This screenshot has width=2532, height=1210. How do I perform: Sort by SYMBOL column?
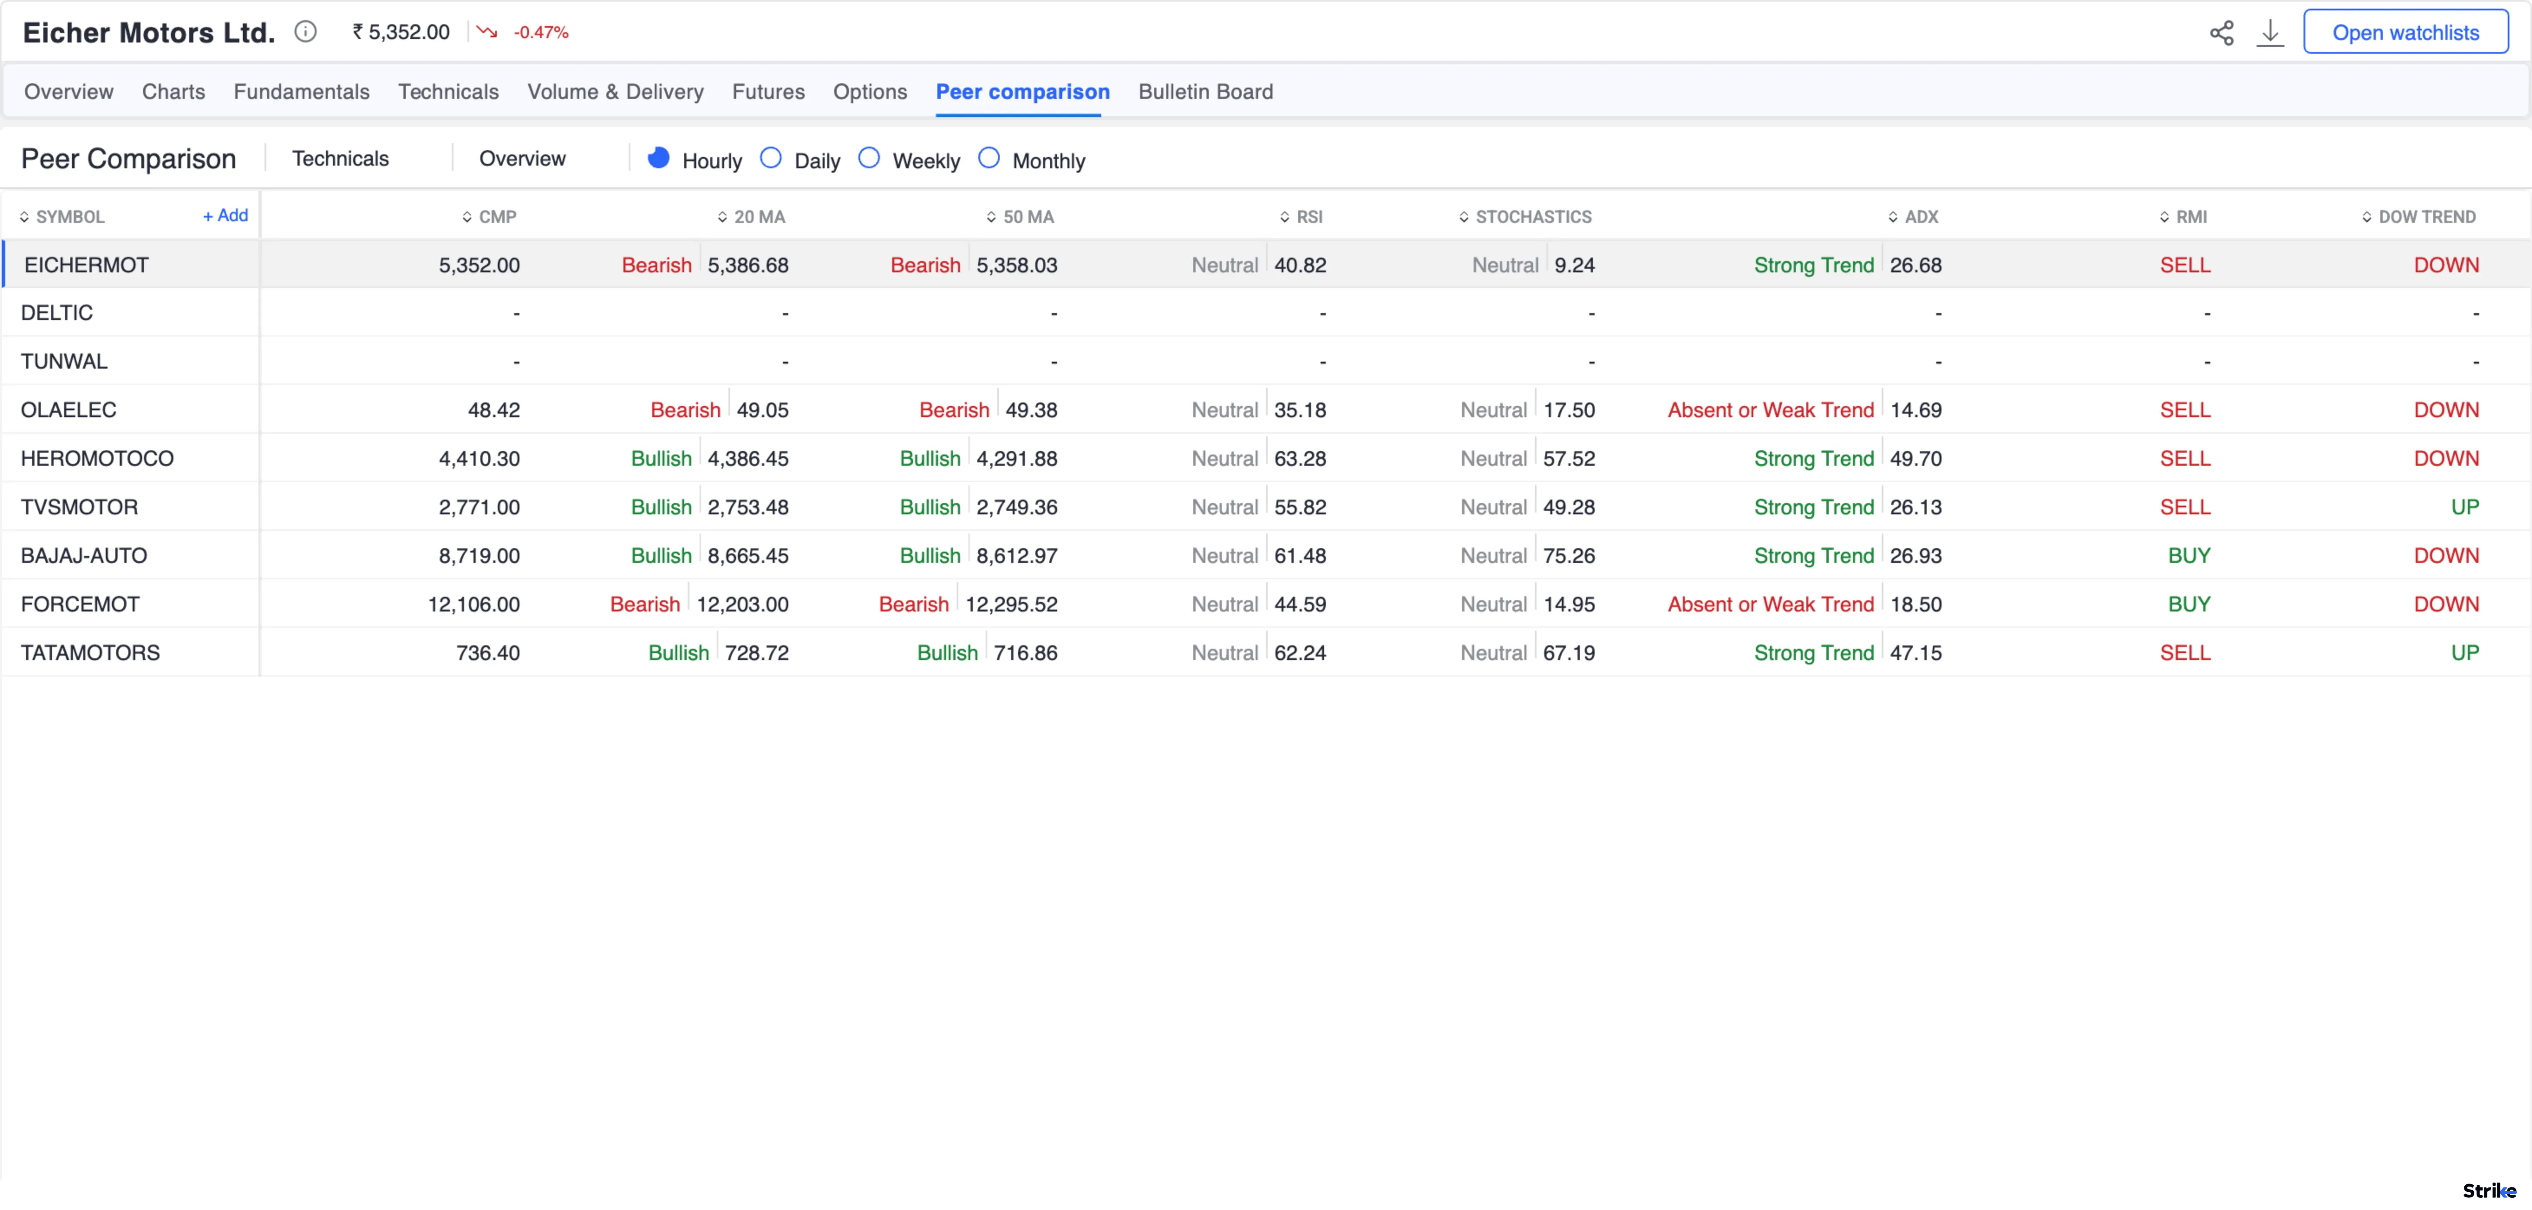(x=62, y=216)
